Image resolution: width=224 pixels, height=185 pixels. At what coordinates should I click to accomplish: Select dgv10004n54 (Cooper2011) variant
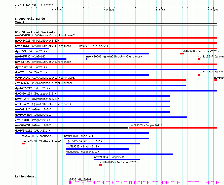(x=33, y=115)
